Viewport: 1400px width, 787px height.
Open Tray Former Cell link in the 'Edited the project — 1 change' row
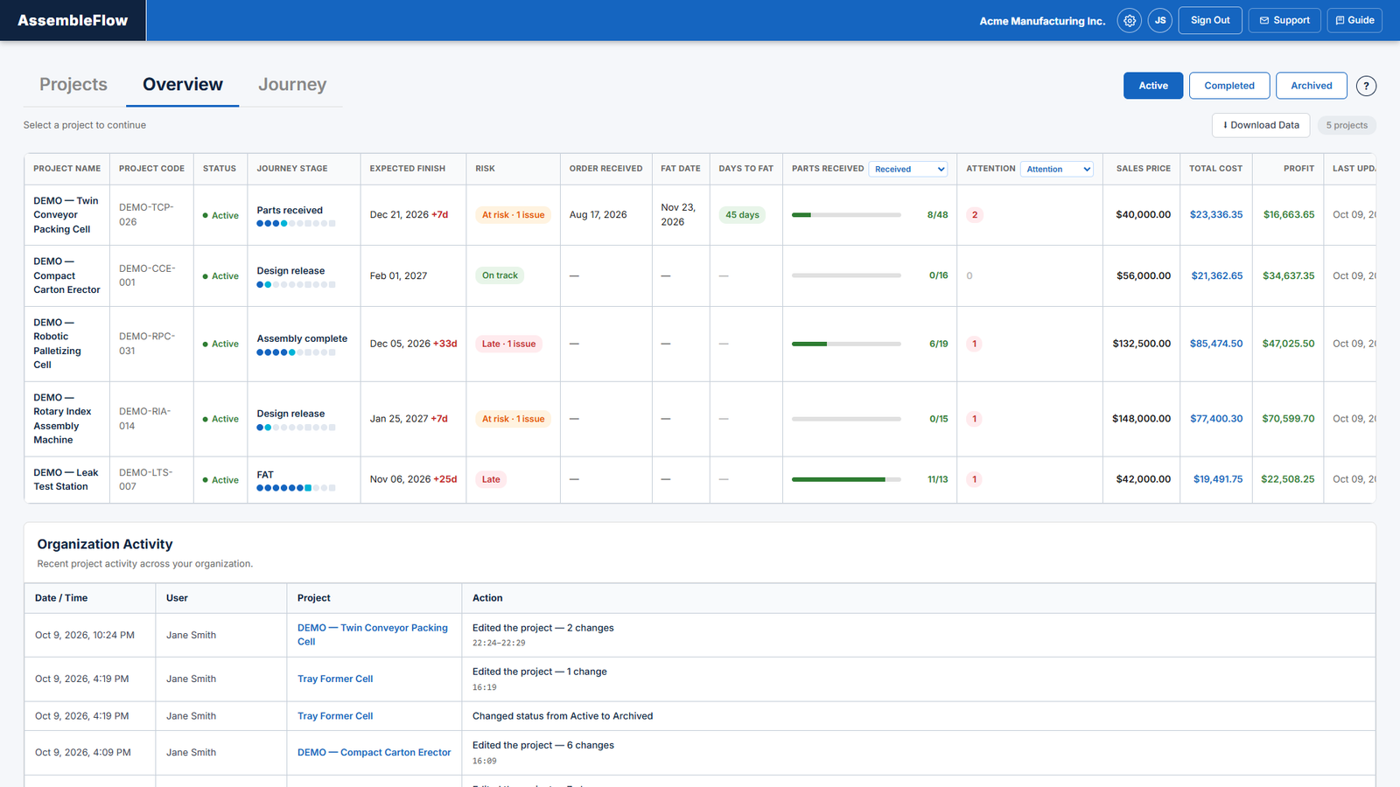335,679
